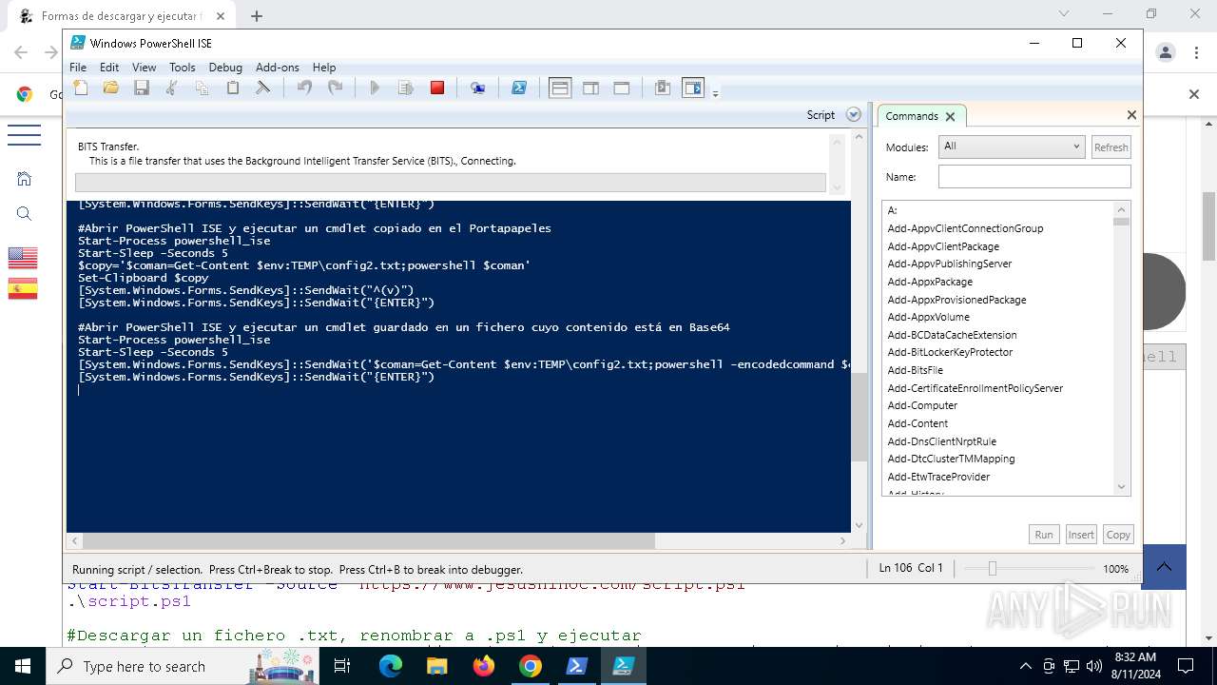This screenshot has height=685, width=1217.
Task: Focus the Name input field
Action: click(1034, 177)
